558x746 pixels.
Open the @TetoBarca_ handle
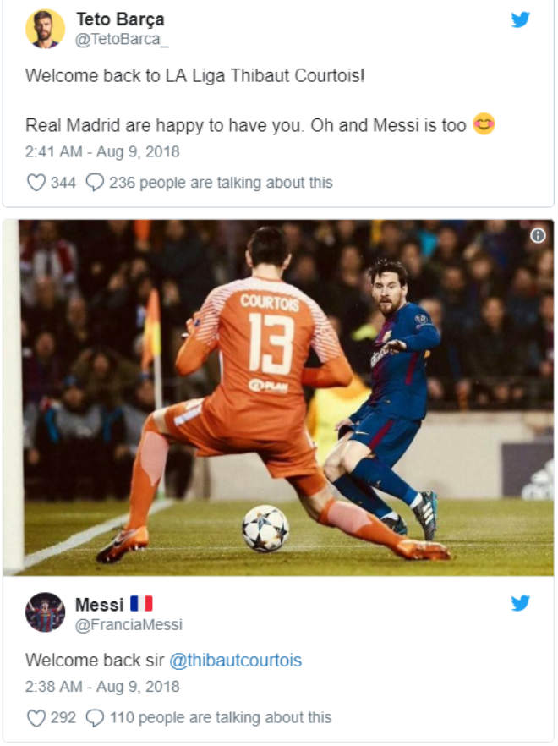click(122, 40)
